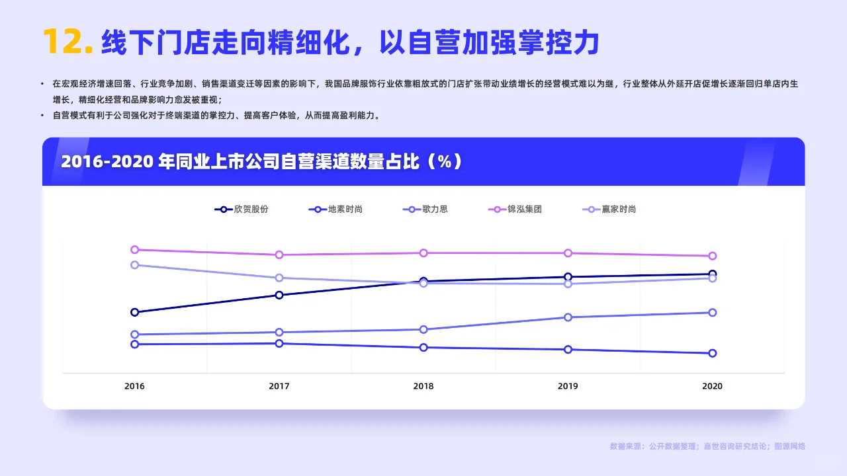Click the 锦泓集团 data point for 2016
Viewport: 847px width, 476px height.
(x=134, y=250)
